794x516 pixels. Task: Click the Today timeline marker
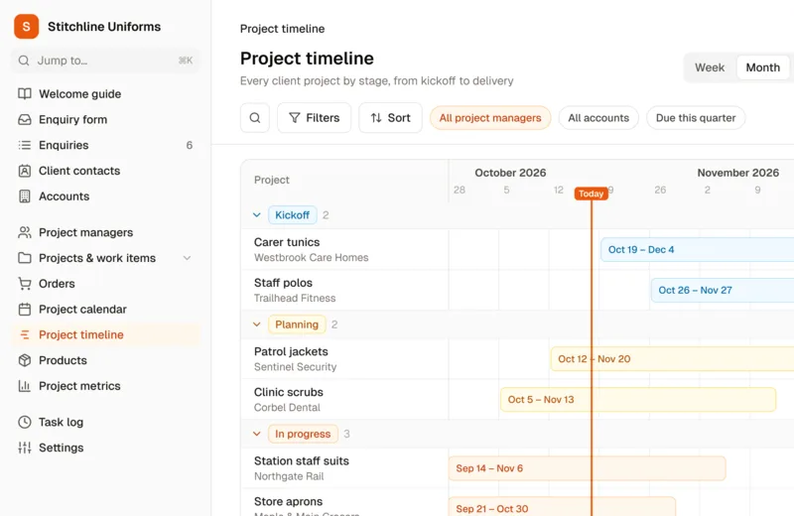[x=591, y=193]
